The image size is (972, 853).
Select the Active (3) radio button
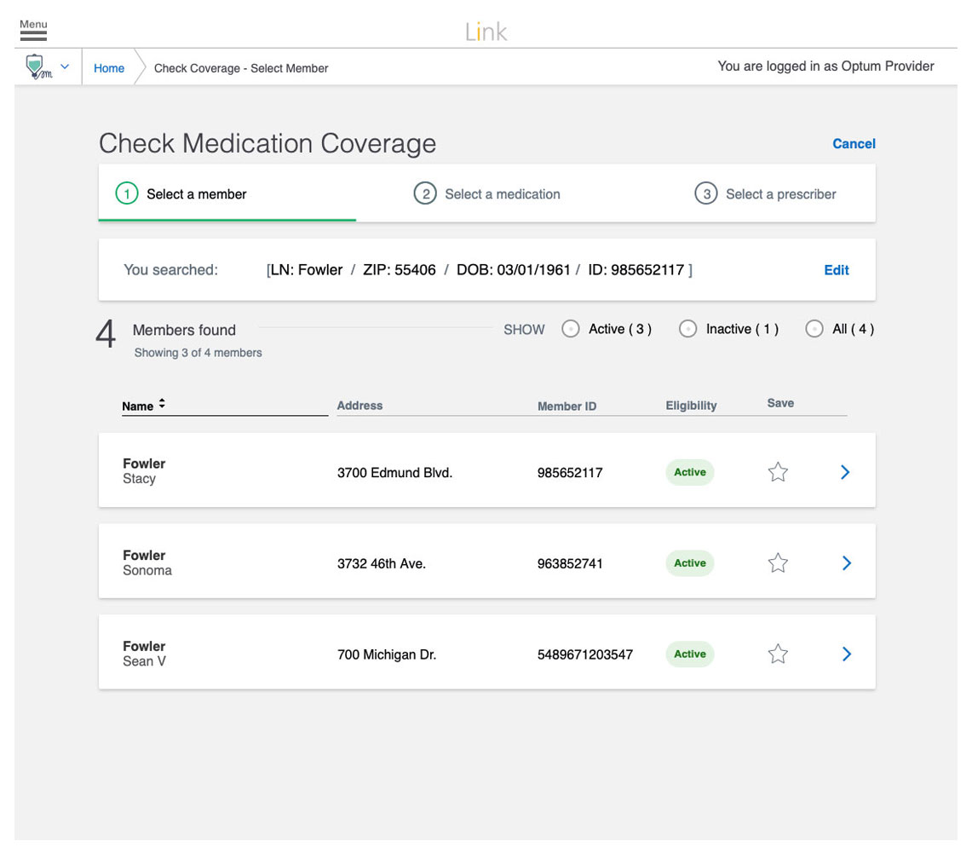pyautogui.click(x=570, y=329)
